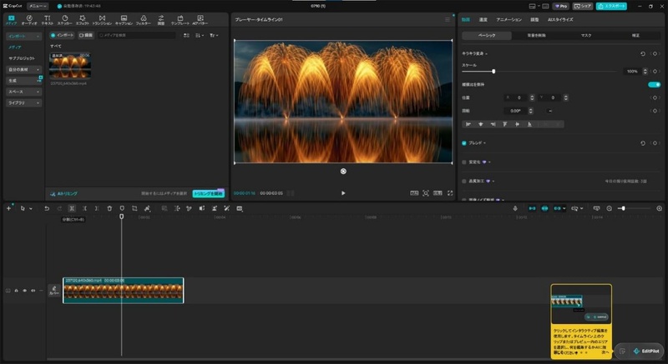Viewport: 668px width, 364px height.
Task: Switch to the Mask (マスク) sub-tab
Action: [x=586, y=36]
